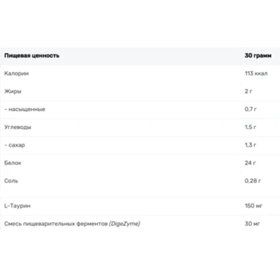The image size is (280, 280).
Task: Select the 'Углеводы' row label
Action: click(18, 127)
